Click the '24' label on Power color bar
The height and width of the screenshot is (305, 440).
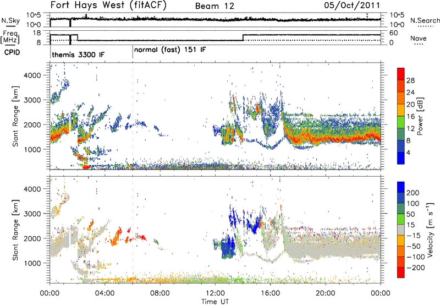410,92
